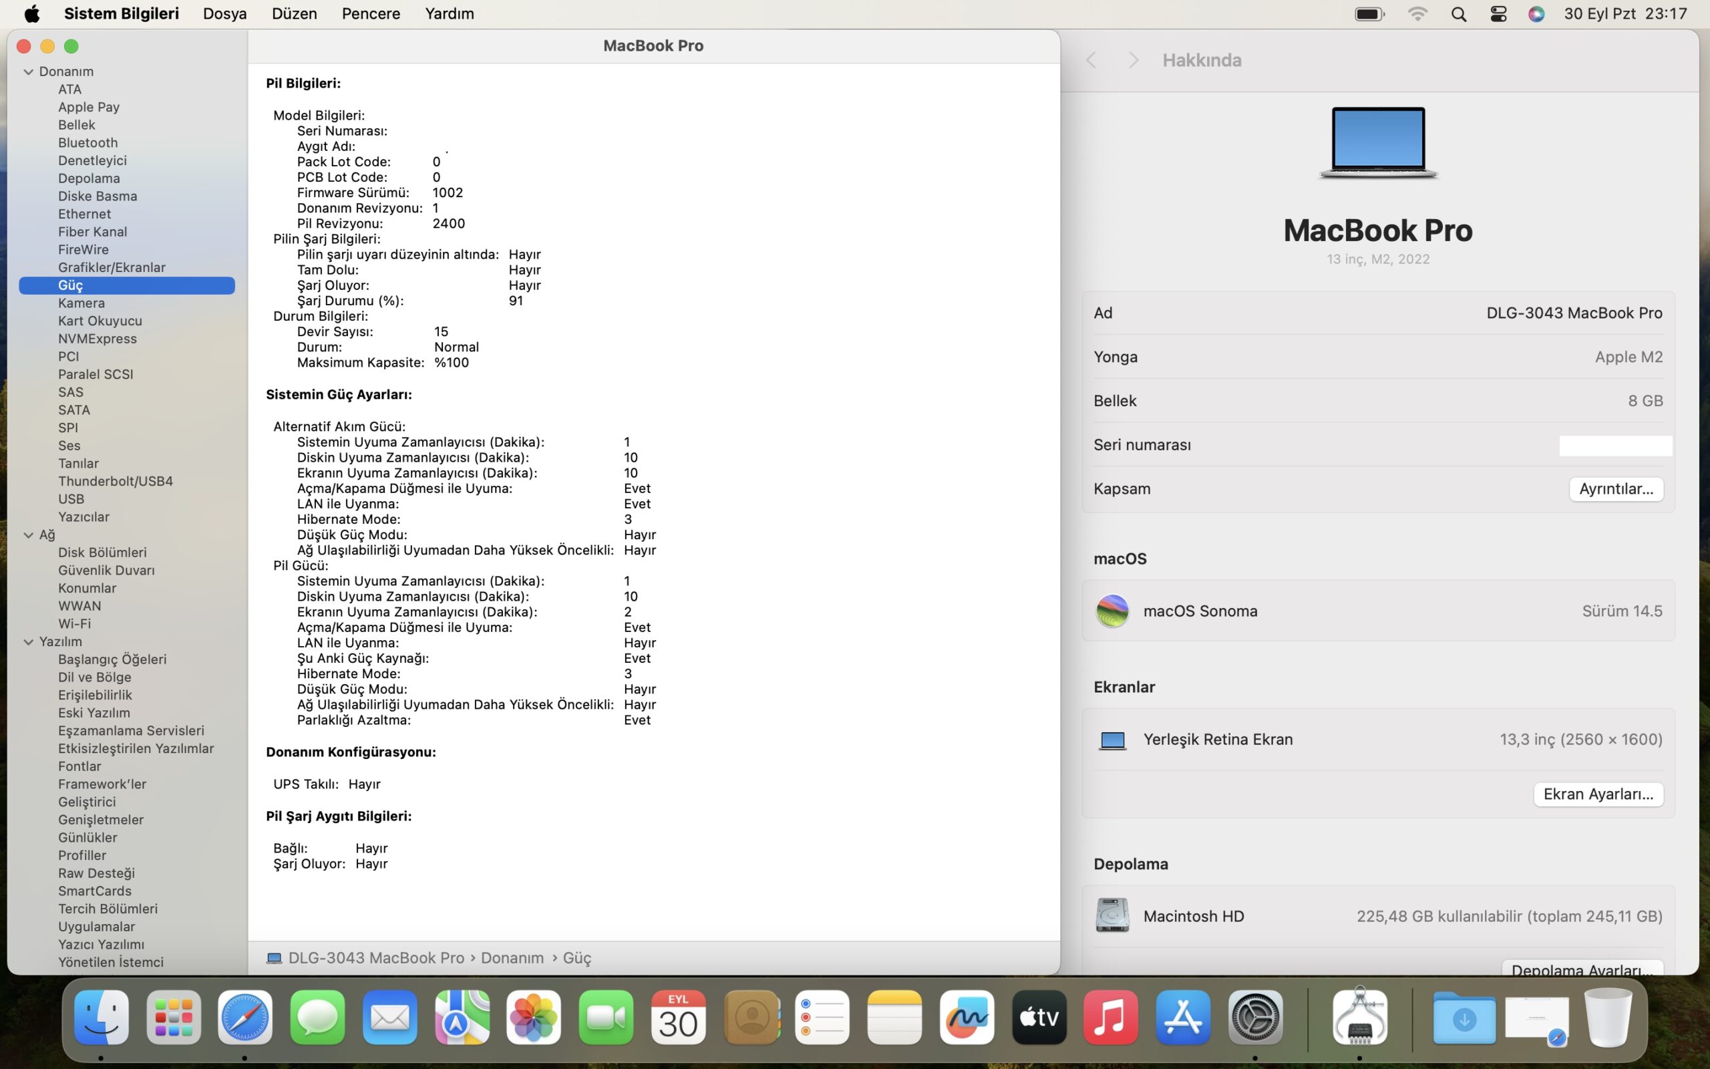Open Maps app in Dock
The width and height of the screenshot is (1710, 1069).
coord(462,1018)
